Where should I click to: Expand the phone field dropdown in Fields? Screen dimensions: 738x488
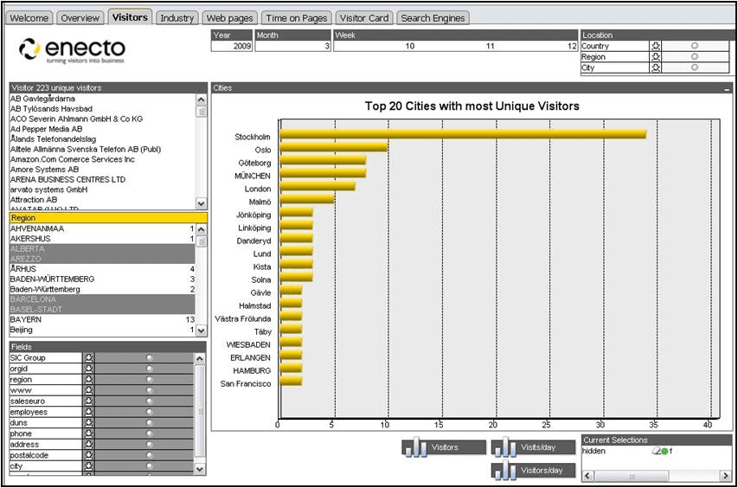coord(89,433)
